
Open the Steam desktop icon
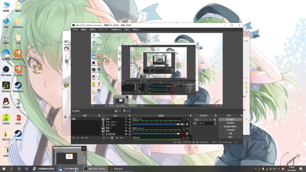(18, 135)
